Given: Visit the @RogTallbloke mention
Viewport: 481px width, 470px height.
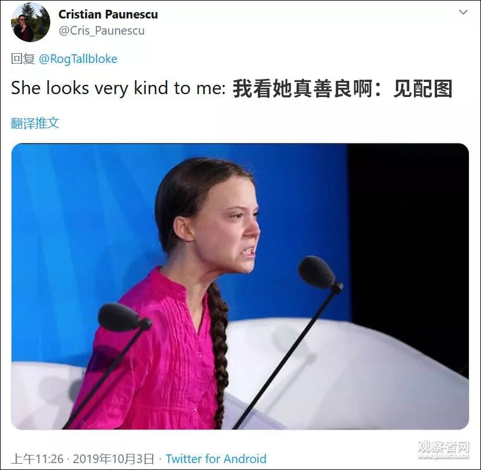Looking at the screenshot, I should [78, 59].
